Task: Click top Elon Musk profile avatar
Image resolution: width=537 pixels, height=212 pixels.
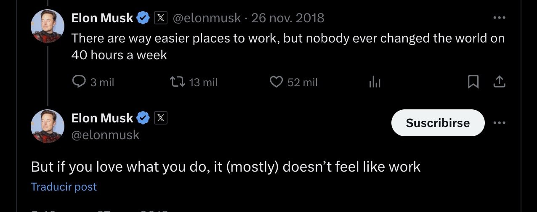Action: click(48, 26)
